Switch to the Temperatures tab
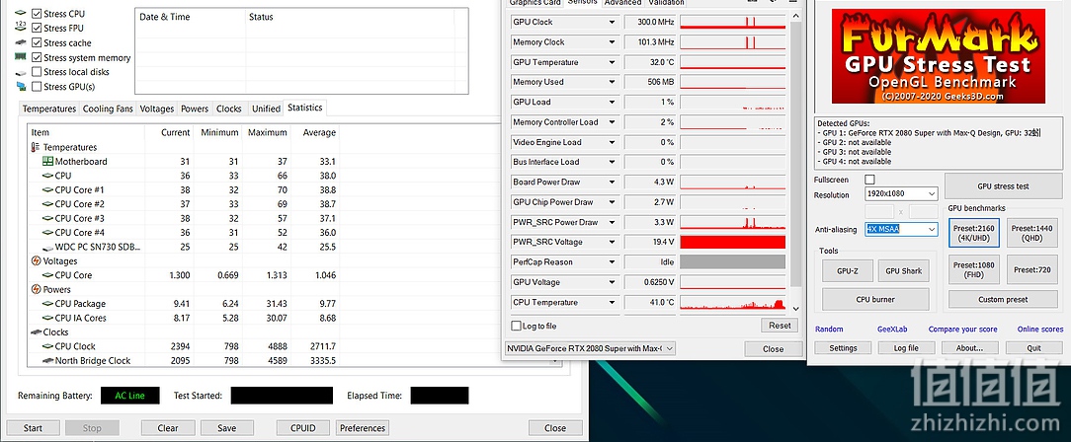The height and width of the screenshot is (442, 1071). [49, 109]
